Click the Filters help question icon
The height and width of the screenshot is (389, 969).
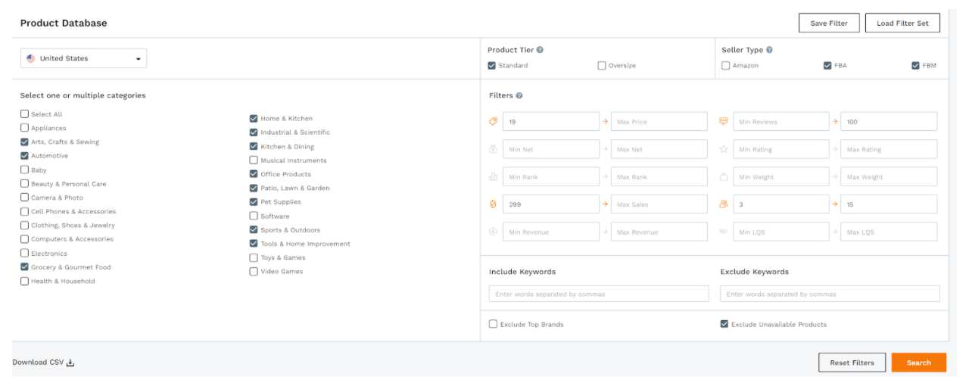(519, 96)
